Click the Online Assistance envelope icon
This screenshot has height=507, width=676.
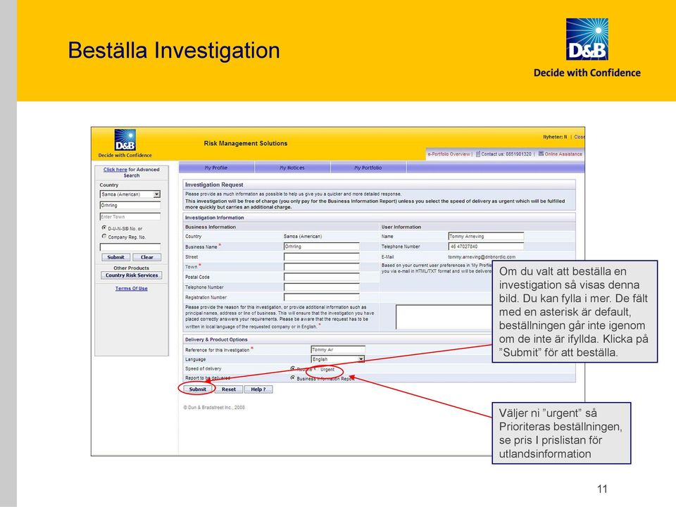[541, 154]
